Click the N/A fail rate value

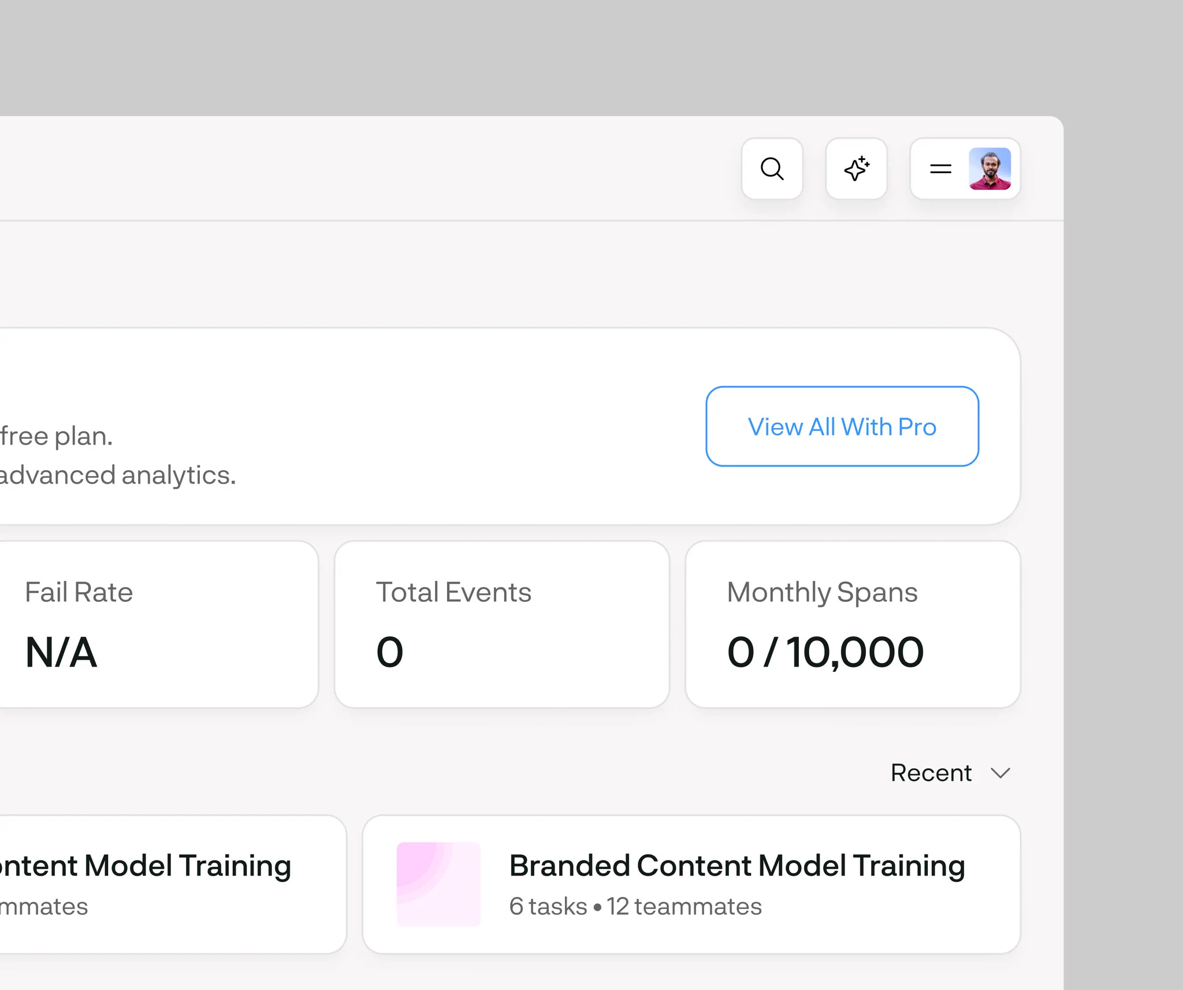pos(61,652)
